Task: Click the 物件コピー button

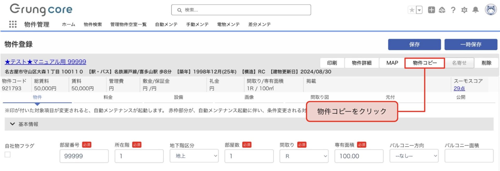Action: point(424,63)
